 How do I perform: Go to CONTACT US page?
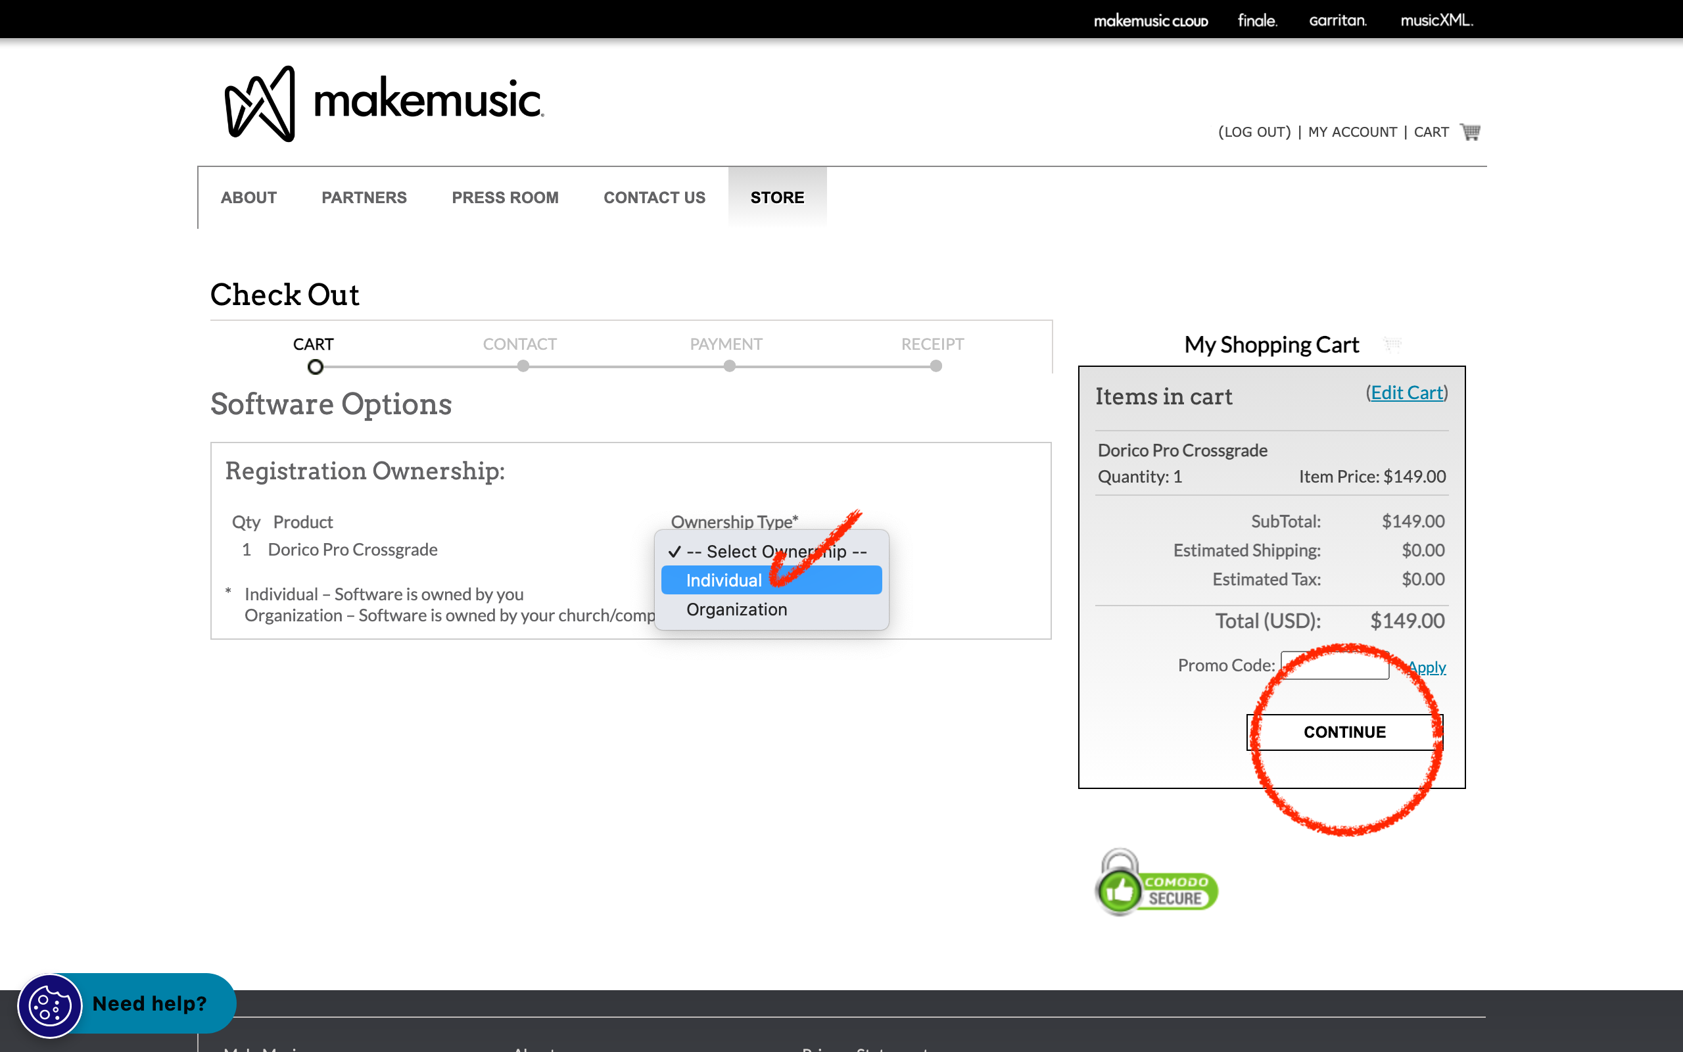point(653,198)
